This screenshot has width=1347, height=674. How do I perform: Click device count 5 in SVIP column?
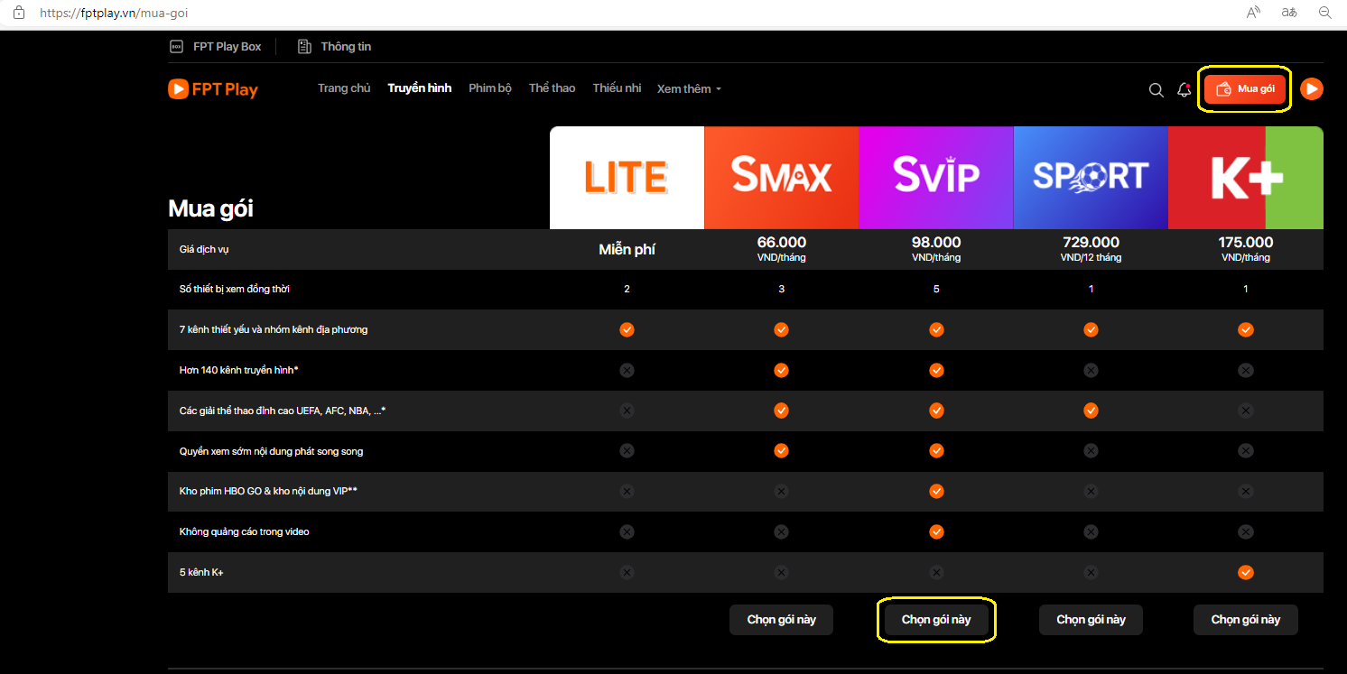coord(936,289)
